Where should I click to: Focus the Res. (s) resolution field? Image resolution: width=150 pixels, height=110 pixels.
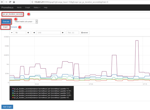(73, 33)
